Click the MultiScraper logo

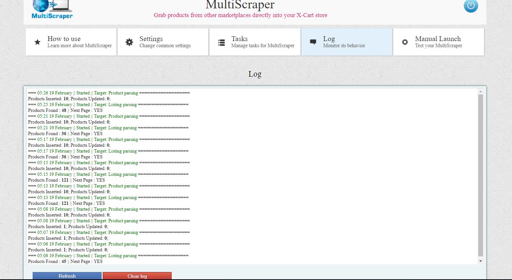coord(52,10)
